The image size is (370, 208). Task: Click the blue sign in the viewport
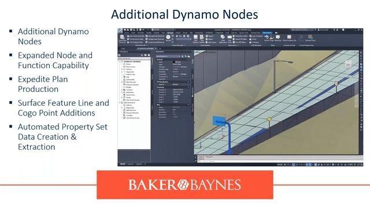(x=220, y=121)
